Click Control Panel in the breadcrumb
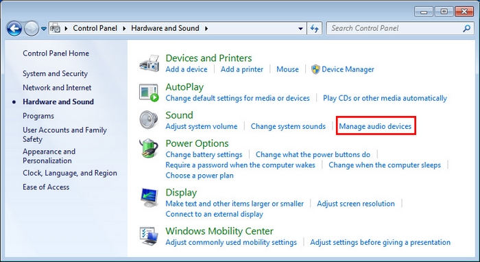Viewport: 480px width, 262px height. point(95,28)
